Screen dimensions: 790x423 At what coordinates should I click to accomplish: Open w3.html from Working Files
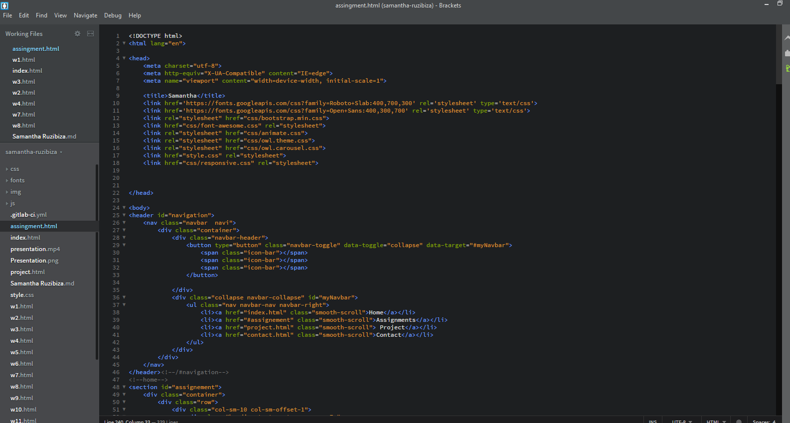[x=24, y=82]
